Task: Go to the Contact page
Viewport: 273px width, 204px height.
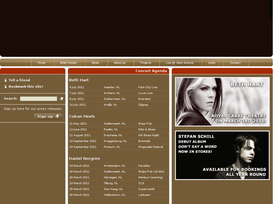Action: coord(235,63)
